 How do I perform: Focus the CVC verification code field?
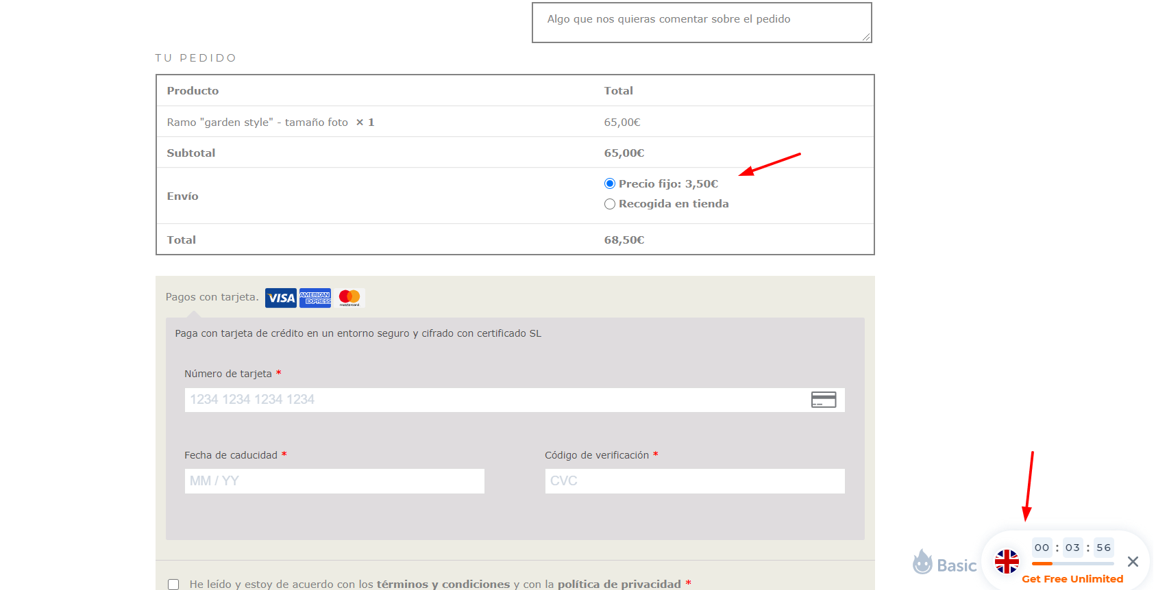pyautogui.click(x=695, y=481)
